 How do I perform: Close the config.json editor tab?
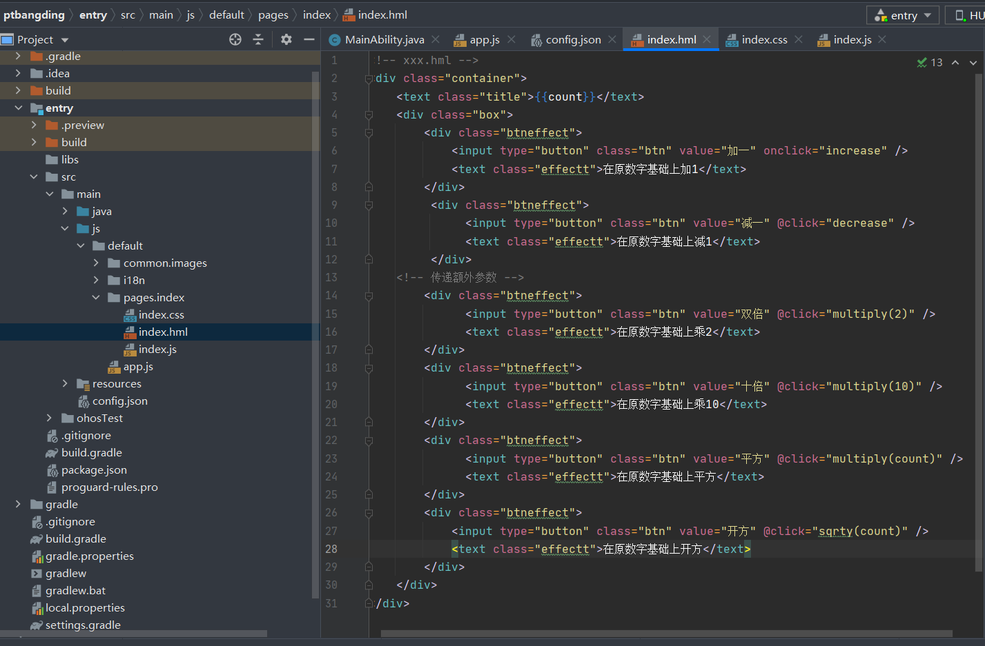612,39
